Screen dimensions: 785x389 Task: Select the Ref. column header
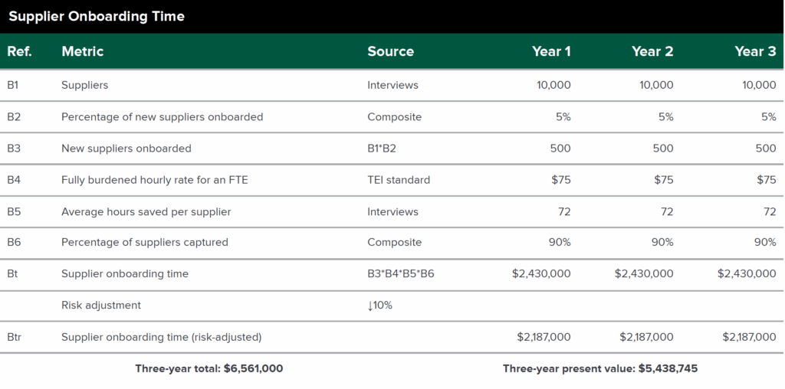[19, 51]
